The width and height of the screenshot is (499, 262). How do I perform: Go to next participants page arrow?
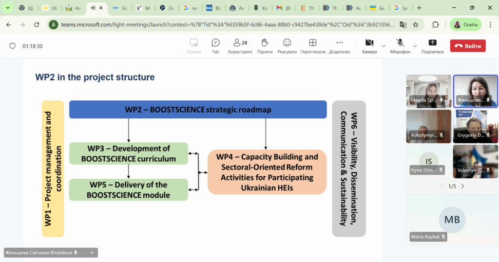(x=462, y=186)
